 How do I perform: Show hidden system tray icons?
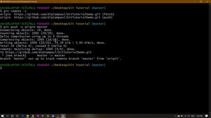click(175, 116)
